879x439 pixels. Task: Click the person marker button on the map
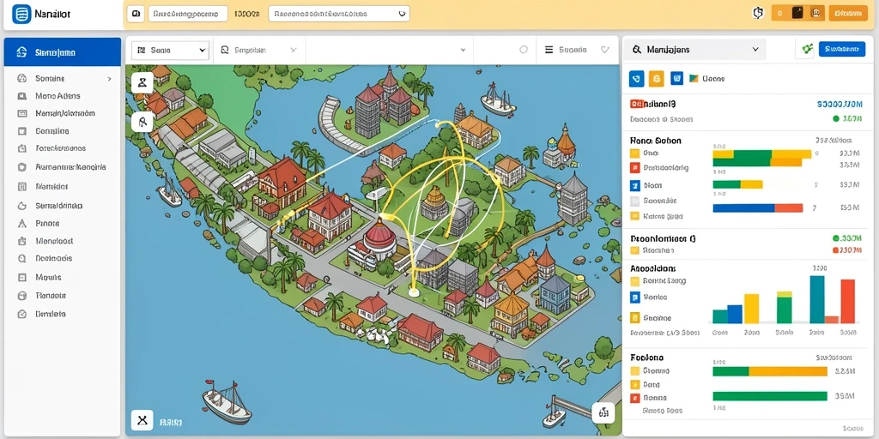(x=142, y=83)
